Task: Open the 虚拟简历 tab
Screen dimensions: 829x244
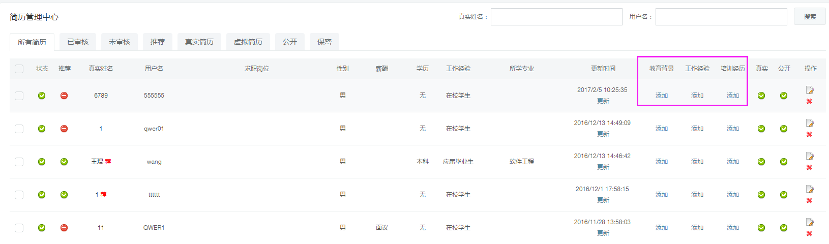Action: point(248,42)
